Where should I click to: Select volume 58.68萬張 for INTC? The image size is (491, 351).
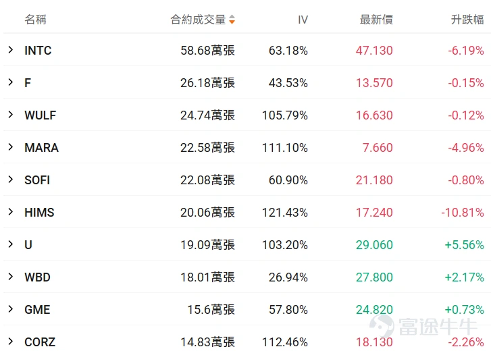(207, 51)
